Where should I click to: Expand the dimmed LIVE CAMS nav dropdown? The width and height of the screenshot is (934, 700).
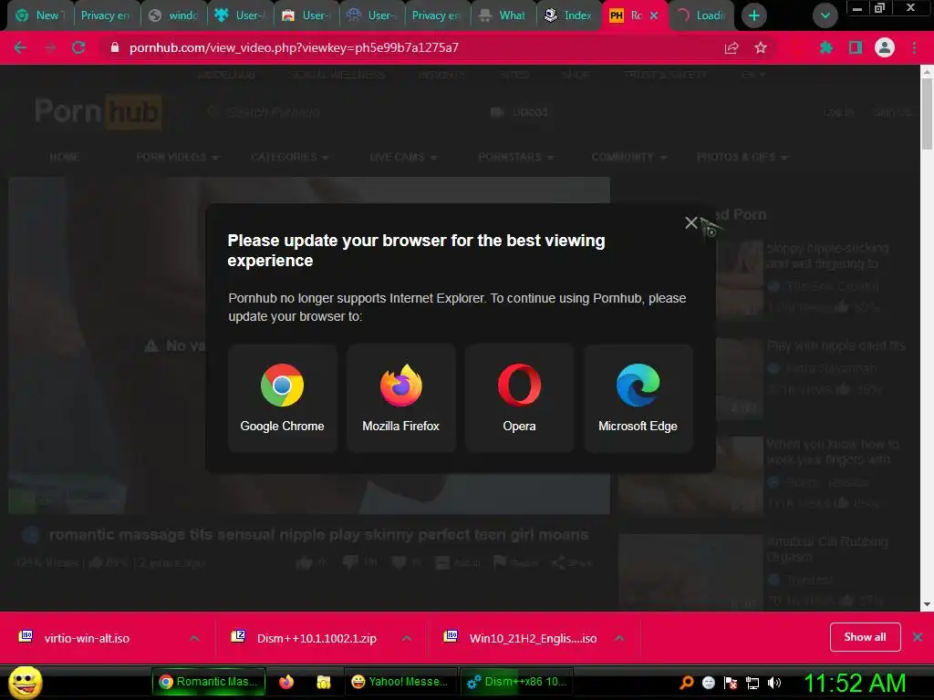403,157
